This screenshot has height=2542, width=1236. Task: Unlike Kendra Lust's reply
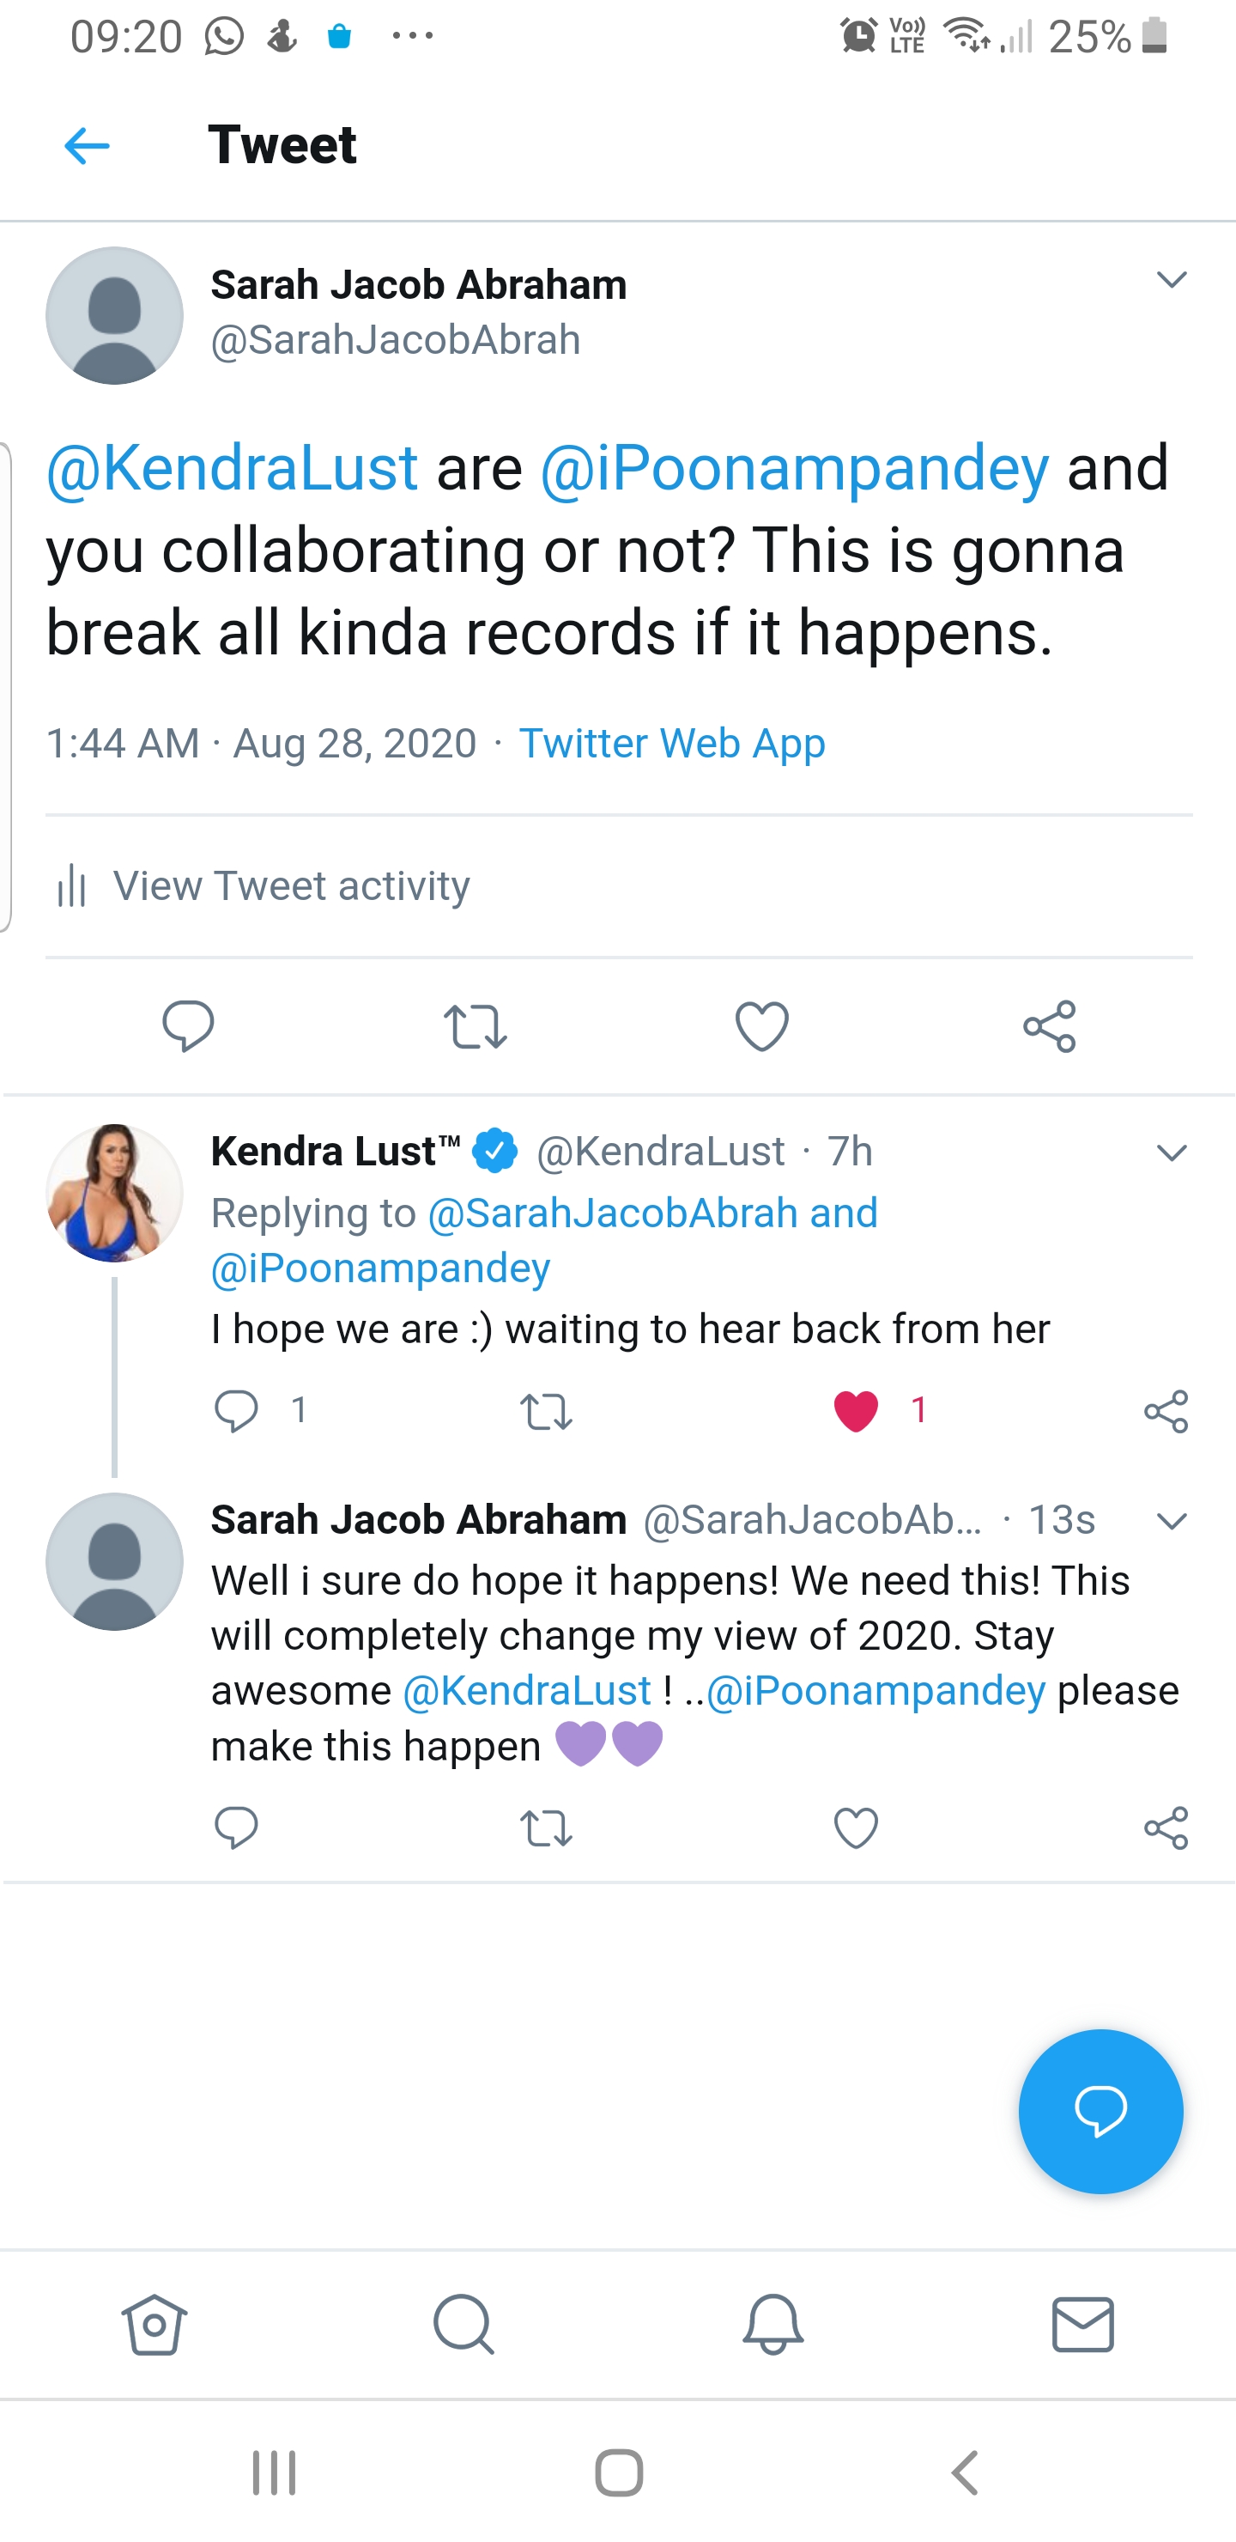coord(855,1410)
